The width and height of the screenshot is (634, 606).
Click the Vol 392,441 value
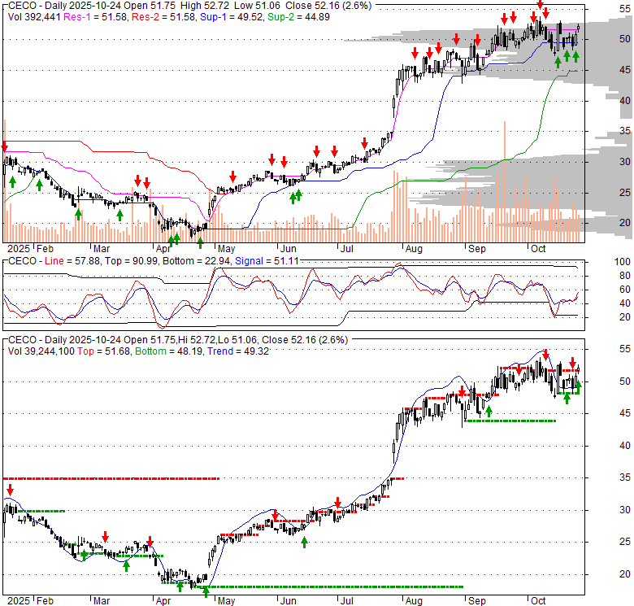pos(34,17)
